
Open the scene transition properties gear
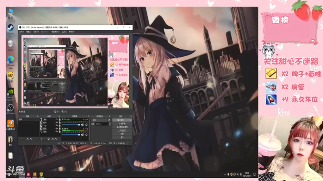click(109, 120)
